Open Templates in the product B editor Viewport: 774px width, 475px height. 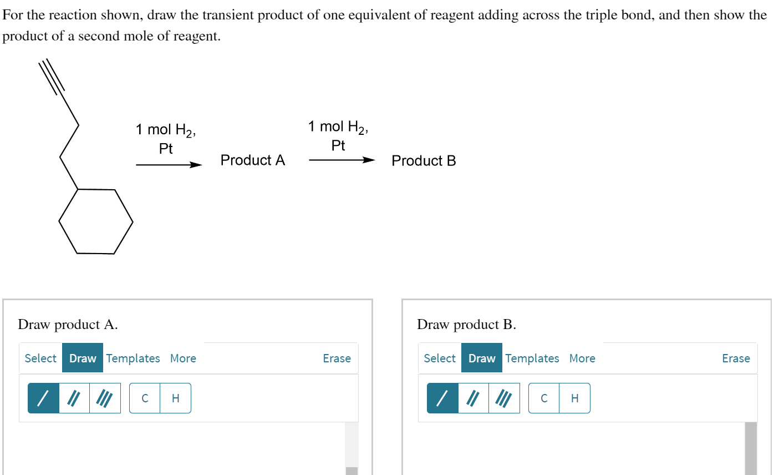pyautogui.click(x=532, y=358)
